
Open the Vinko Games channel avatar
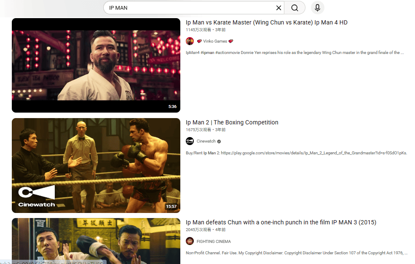click(x=190, y=41)
